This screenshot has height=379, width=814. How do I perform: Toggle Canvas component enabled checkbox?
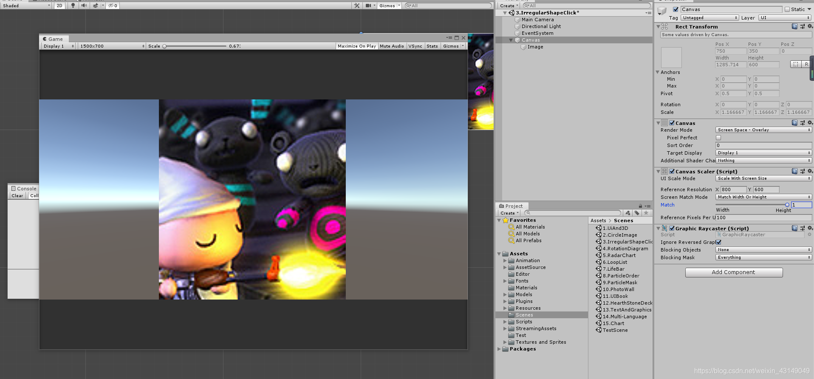(x=672, y=123)
